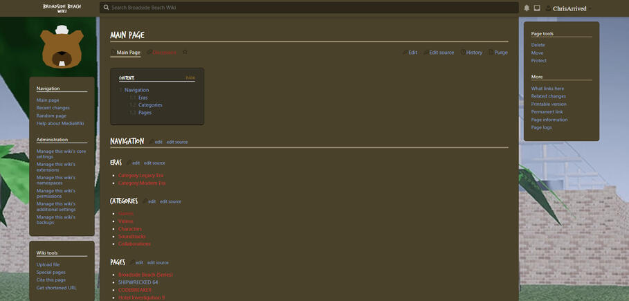The width and height of the screenshot is (629, 301).
Task: Click Edit source in the page toolbar
Action: coord(441,53)
